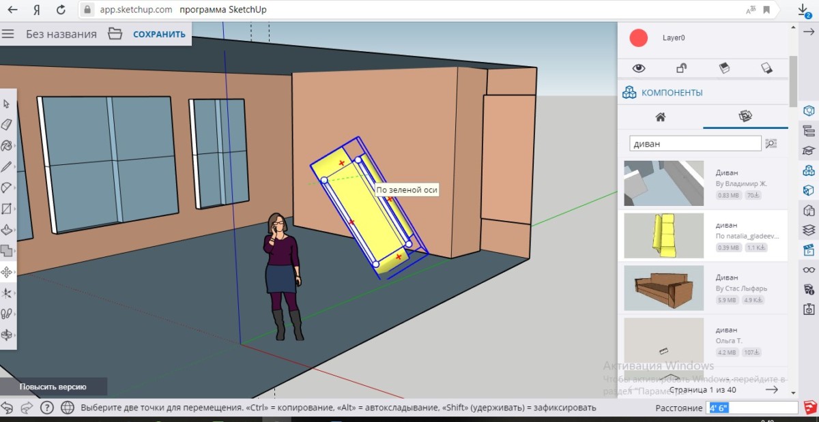Click the КОМПОНЕНТЫ panel header

pos(703,93)
